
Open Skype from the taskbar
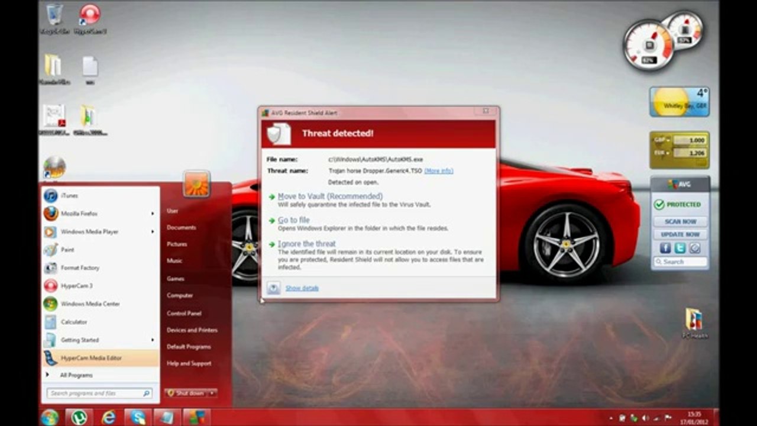pos(138,417)
